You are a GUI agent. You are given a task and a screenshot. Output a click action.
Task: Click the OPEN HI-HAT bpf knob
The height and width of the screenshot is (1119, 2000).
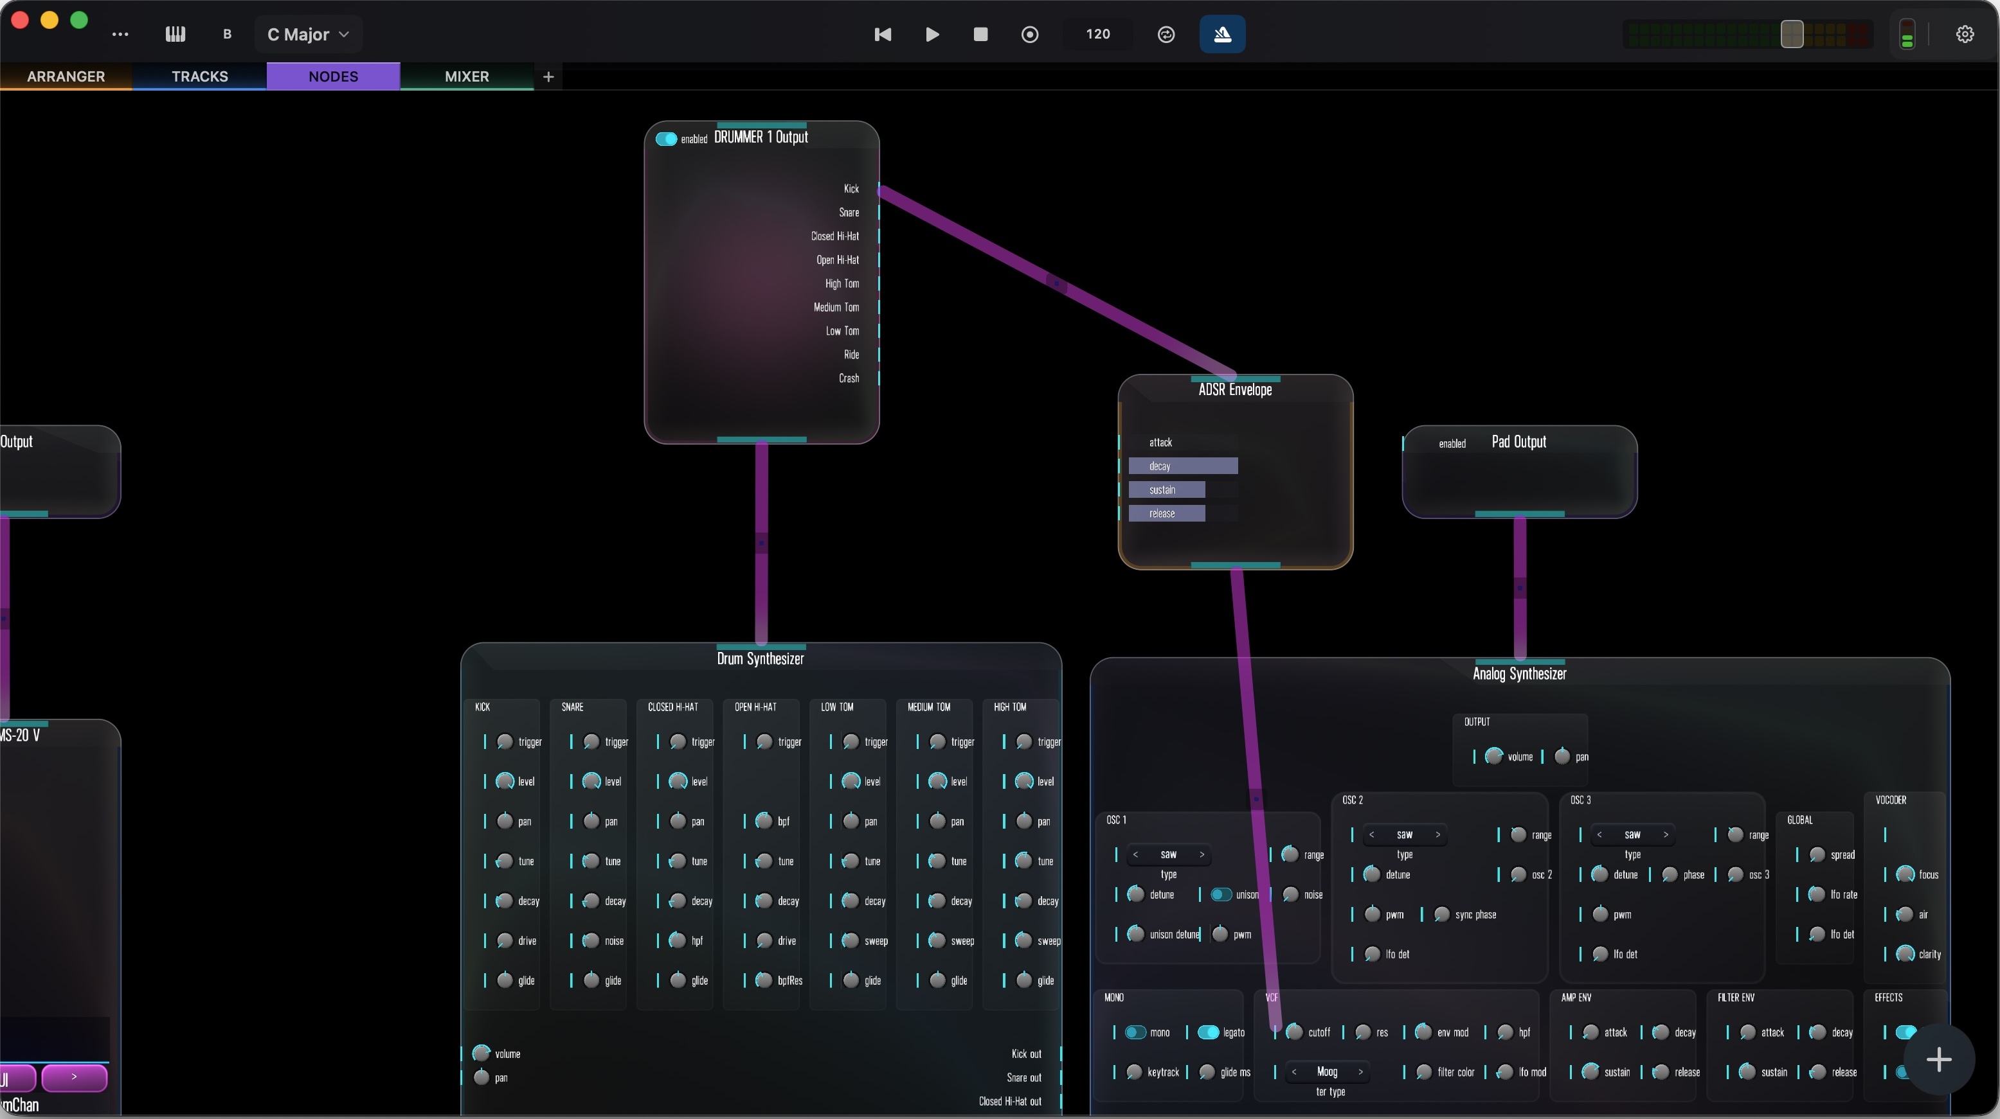pos(764,821)
